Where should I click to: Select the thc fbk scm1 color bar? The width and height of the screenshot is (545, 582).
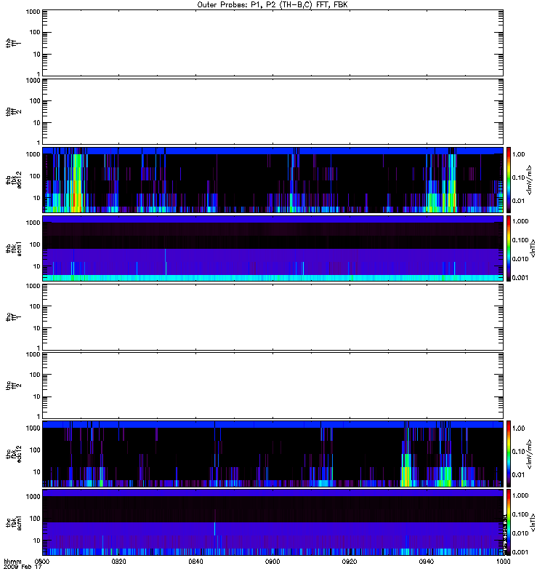pyautogui.click(x=509, y=522)
